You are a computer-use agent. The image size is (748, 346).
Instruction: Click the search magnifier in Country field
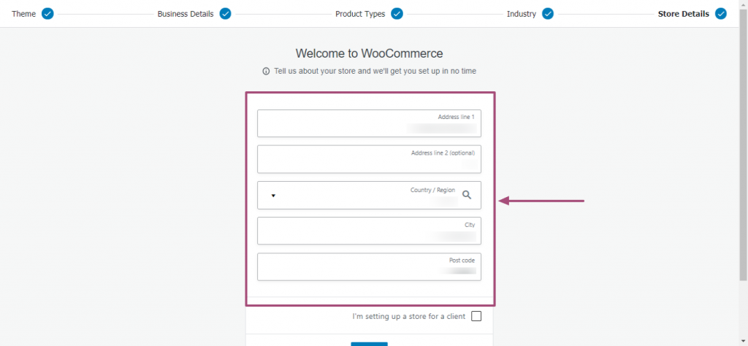[467, 194]
